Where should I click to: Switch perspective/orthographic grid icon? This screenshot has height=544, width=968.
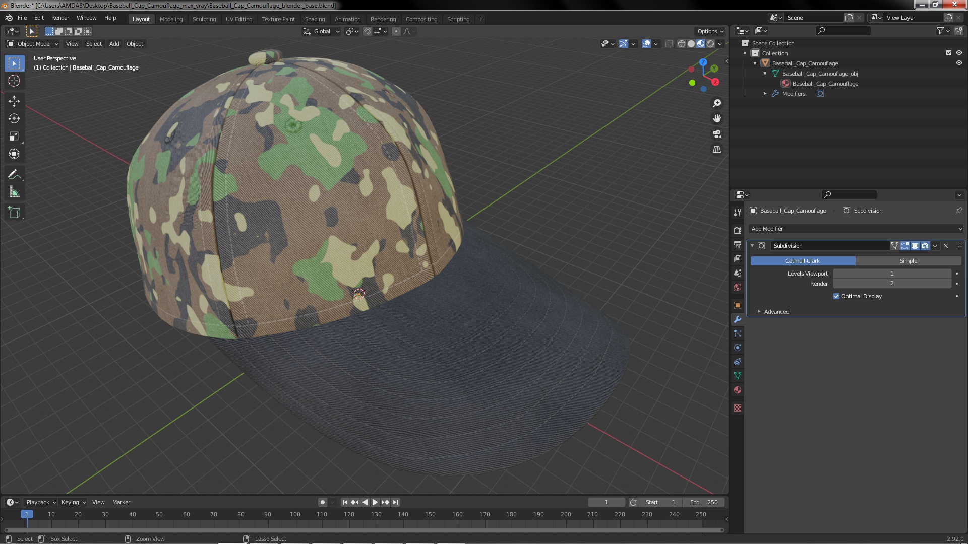click(x=716, y=150)
